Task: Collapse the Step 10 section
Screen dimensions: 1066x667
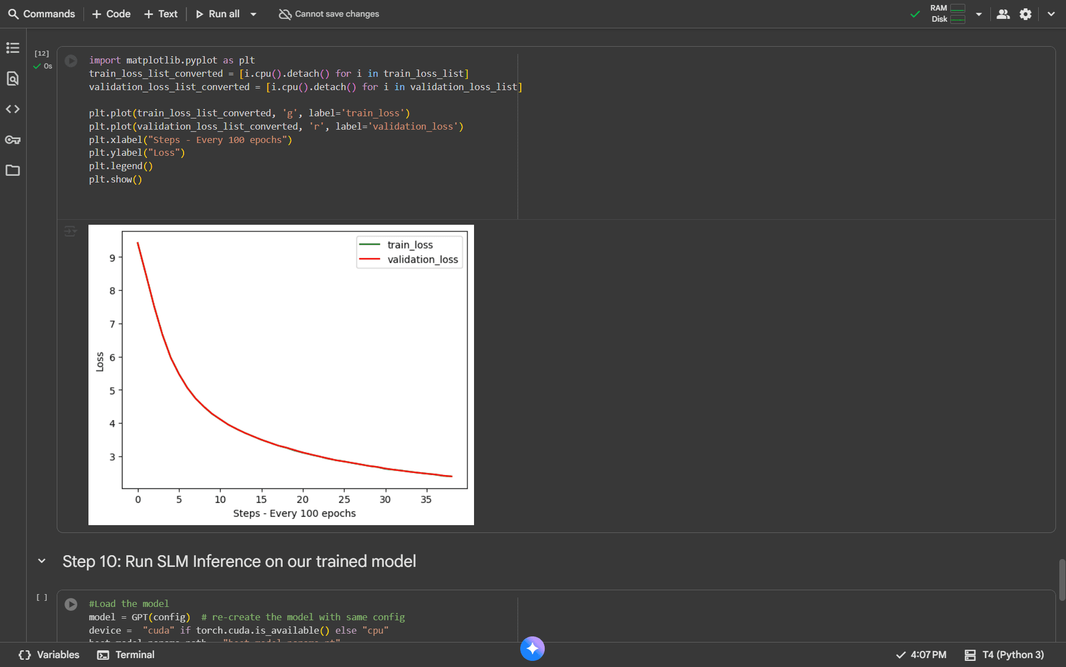Action: pos(42,561)
